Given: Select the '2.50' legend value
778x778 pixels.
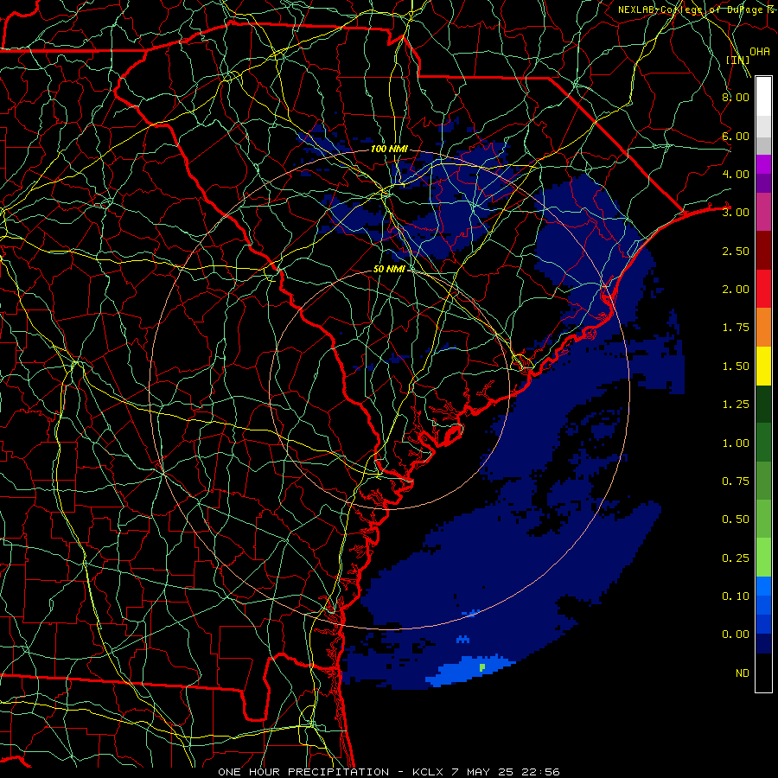Looking at the screenshot, I should (736, 251).
